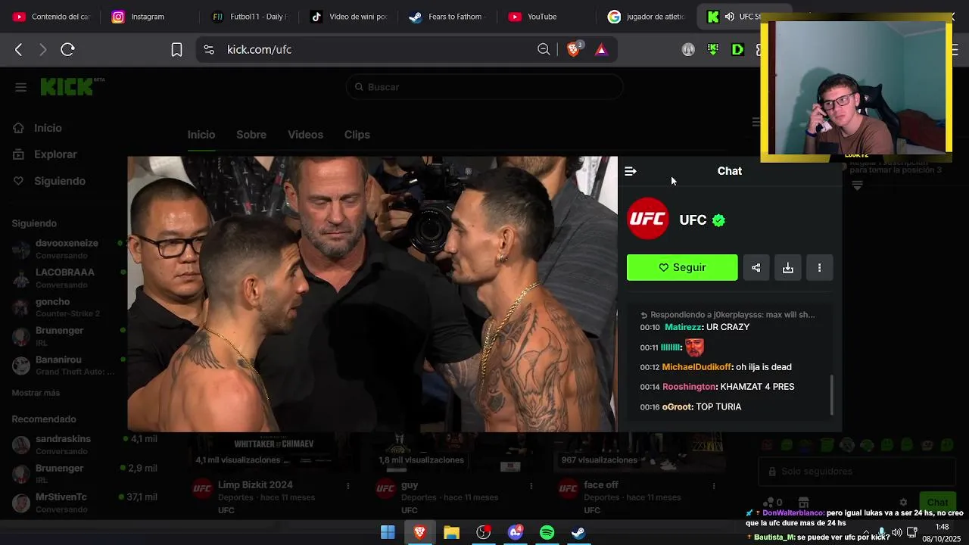
Task: Open Spotify from the taskbar
Action: 547,532
